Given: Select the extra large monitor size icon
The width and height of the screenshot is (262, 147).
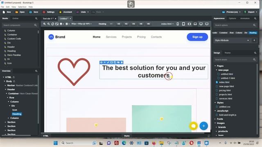Looking at the screenshot, I should coord(207,24).
